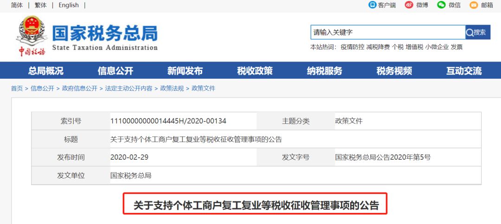
Task: Click the 客户端 client icon
Action: pos(372,5)
